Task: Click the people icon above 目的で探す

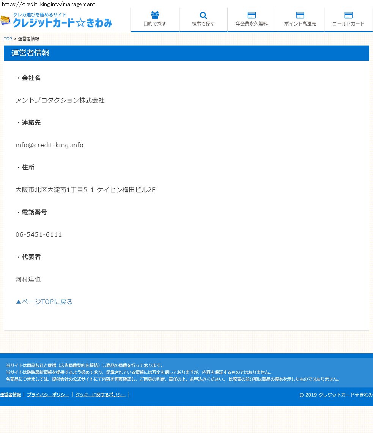Action: pyautogui.click(x=155, y=15)
